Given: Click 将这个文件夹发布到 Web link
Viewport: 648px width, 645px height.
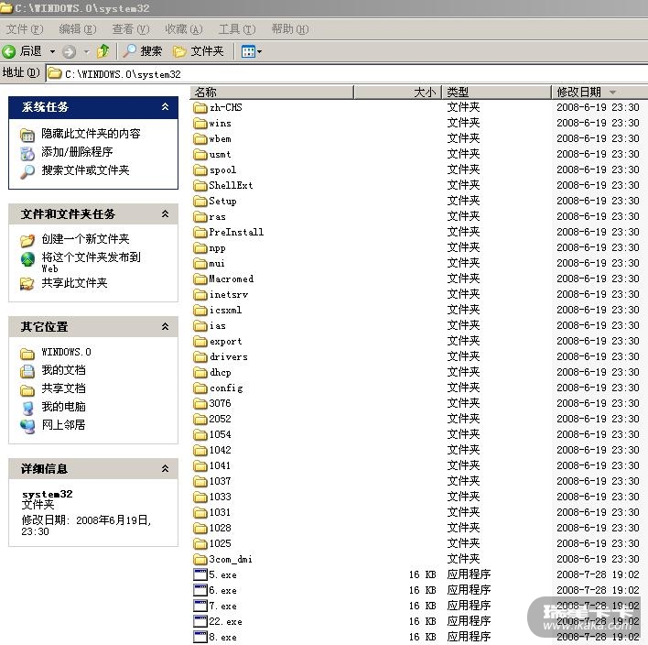Looking at the screenshot, I should [x=91, y=262].
